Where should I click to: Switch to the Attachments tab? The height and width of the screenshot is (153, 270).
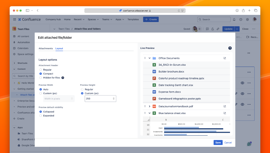[46, 48]
